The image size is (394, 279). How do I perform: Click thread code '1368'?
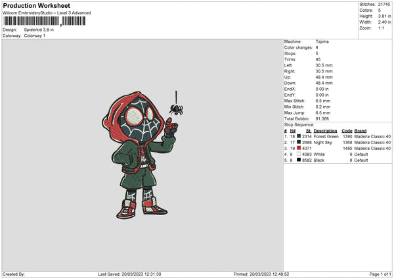click(x=347, y=143)
